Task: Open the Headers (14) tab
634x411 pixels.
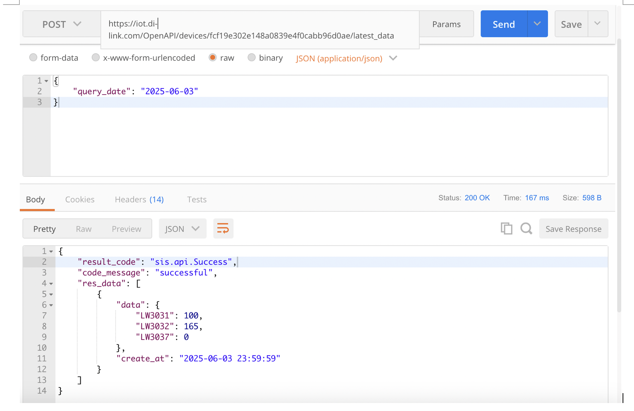Action: point(139,199)
